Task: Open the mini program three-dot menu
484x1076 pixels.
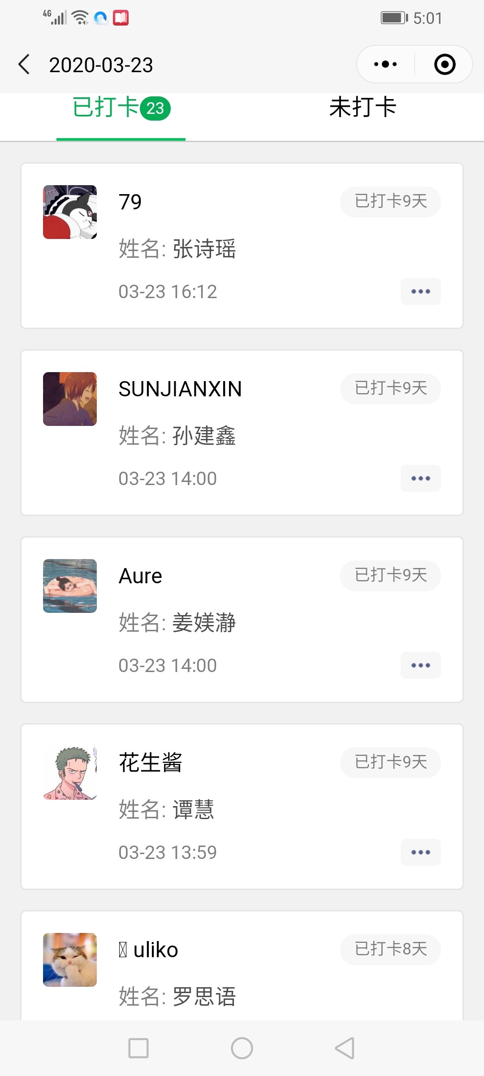Action: point(385,64)
